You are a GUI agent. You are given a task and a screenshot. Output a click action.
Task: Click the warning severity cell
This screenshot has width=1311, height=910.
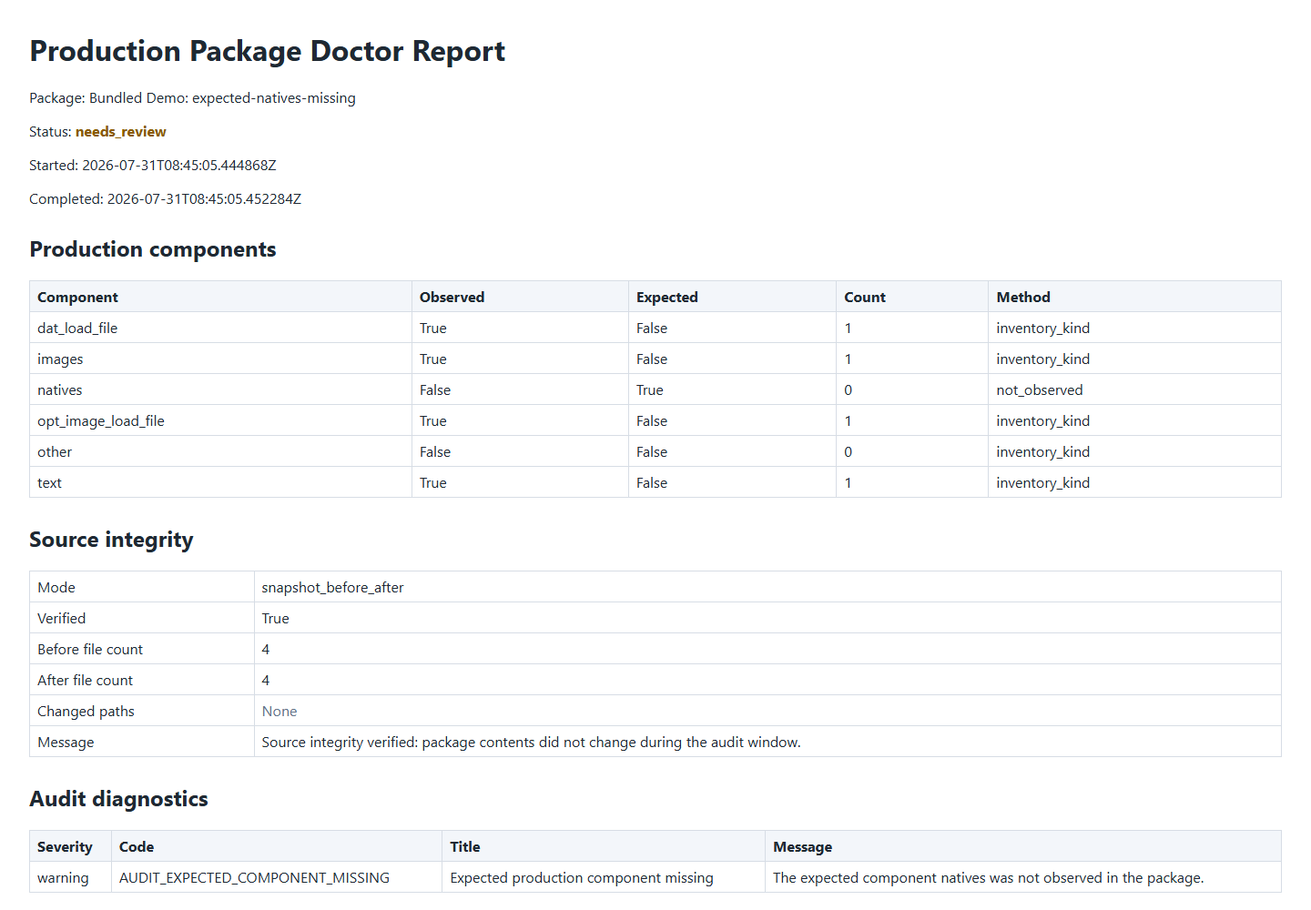point(70,877)
